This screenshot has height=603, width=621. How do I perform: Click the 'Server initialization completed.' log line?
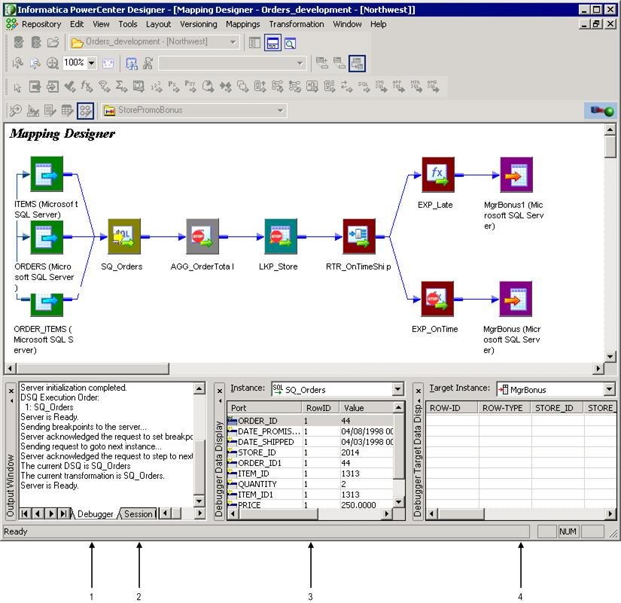click(74, 388)
